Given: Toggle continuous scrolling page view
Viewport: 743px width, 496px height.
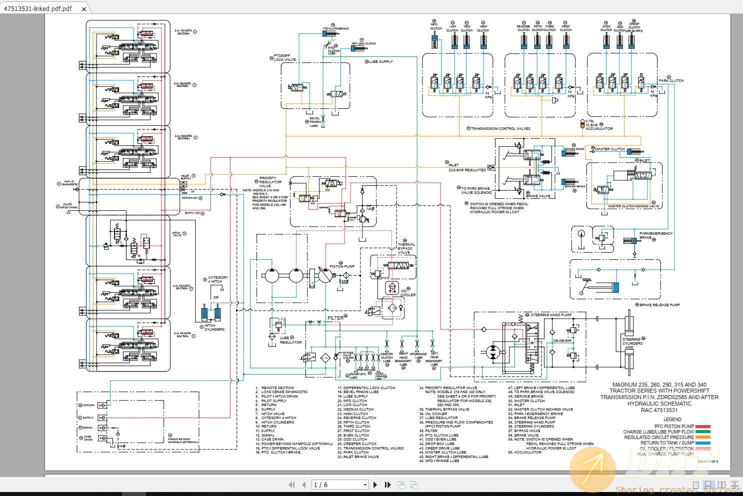Looking at the screenshot, I should pos(708,485).
